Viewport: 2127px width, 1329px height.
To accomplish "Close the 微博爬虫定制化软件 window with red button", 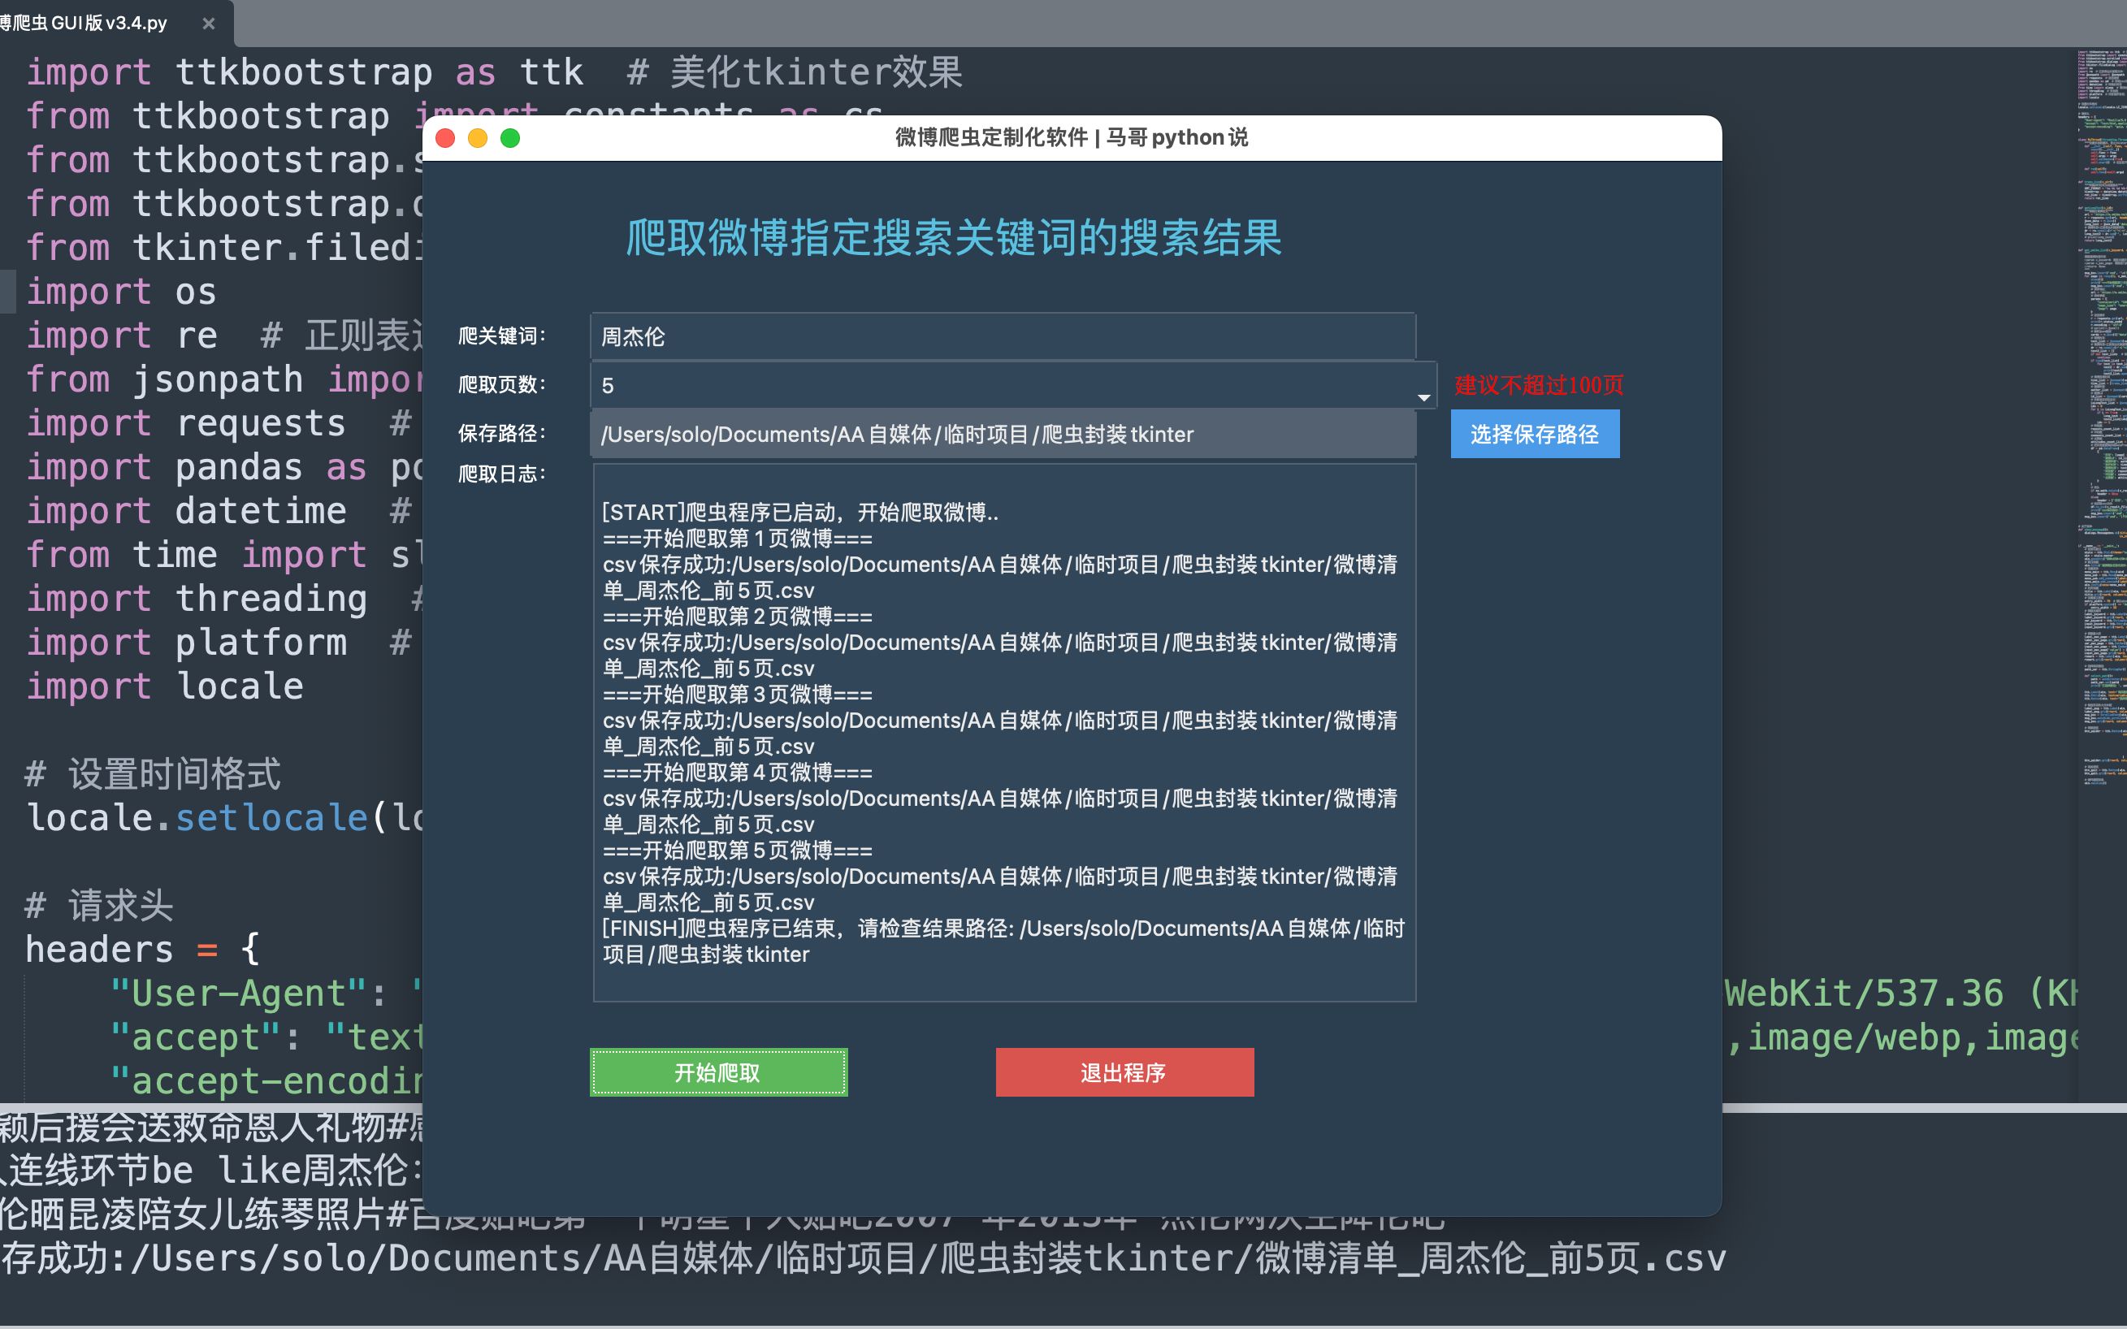I will coord(444,138).
